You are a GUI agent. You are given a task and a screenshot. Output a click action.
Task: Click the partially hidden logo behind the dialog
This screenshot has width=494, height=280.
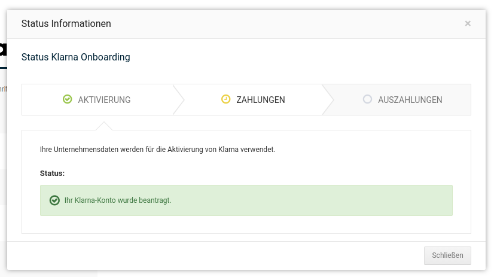pos(3,50)
